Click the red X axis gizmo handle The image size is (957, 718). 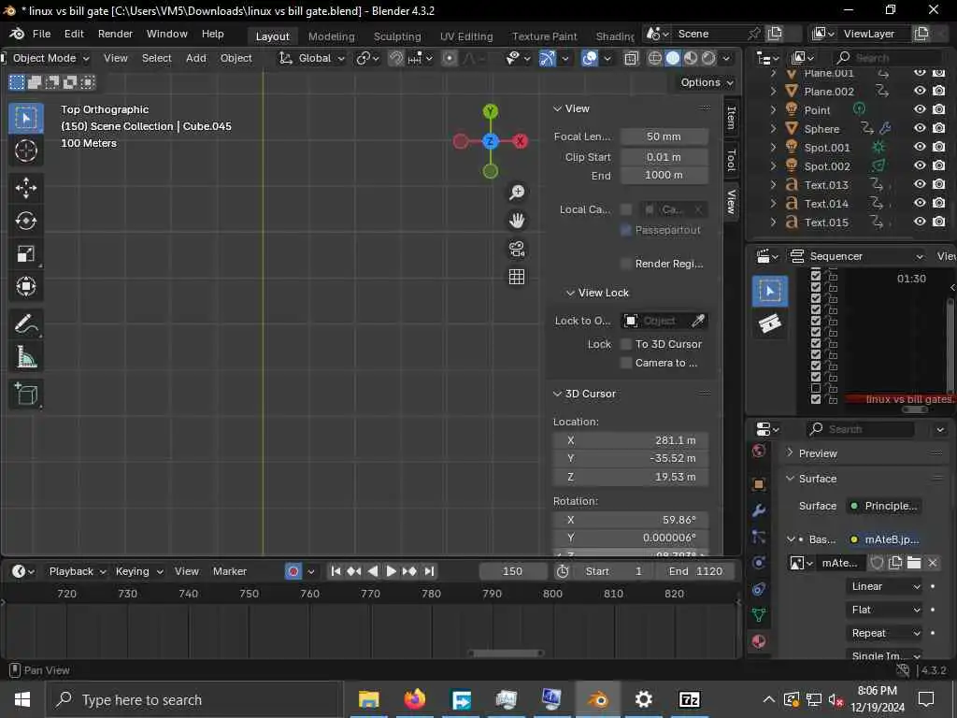[x=520, y=141]
